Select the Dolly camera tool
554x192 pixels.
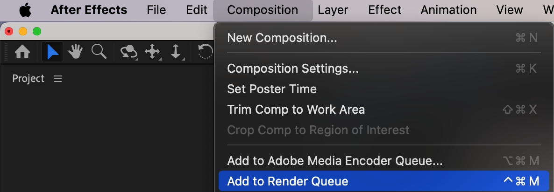pyautogui.click(x=176, y=52)
